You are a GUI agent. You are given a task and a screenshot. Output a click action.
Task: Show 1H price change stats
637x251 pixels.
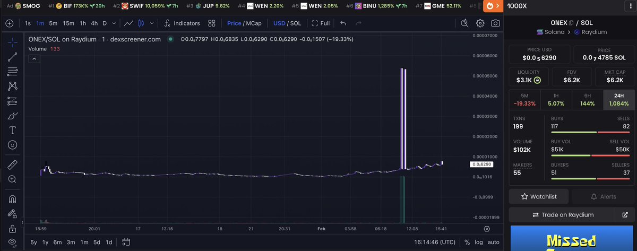[556, 100]
